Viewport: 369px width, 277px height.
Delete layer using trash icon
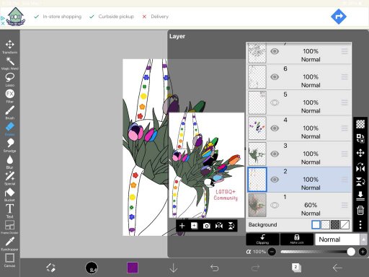click(x=360, y=210)
